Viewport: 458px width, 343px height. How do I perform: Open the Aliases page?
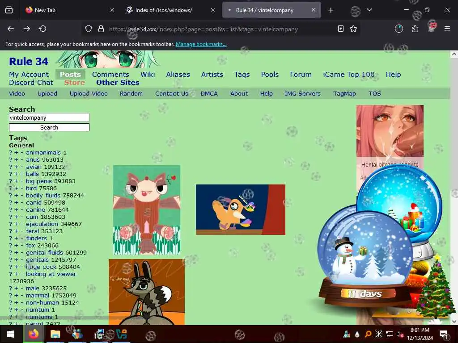click(x=178, y=75)
